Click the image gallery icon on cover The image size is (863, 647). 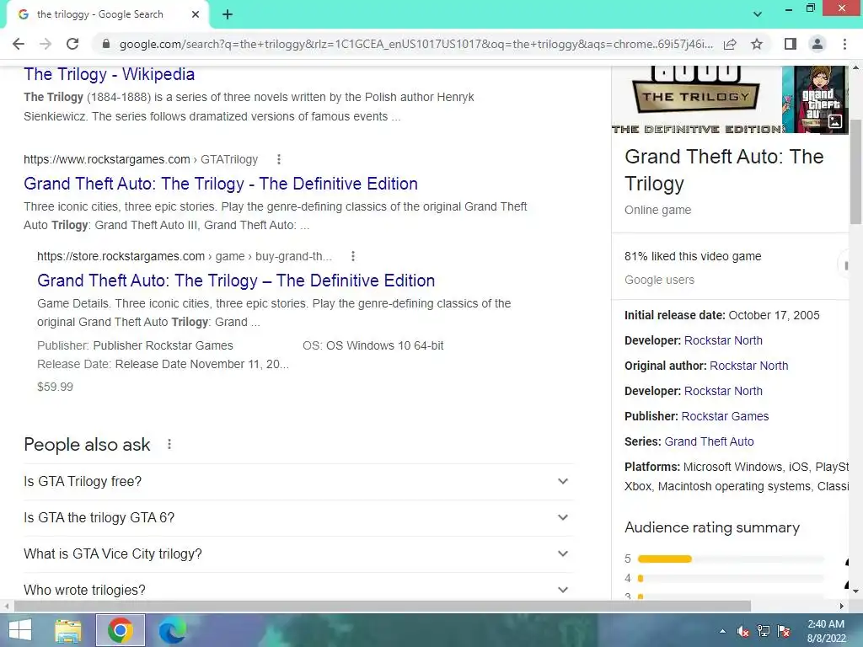point(835,121)
